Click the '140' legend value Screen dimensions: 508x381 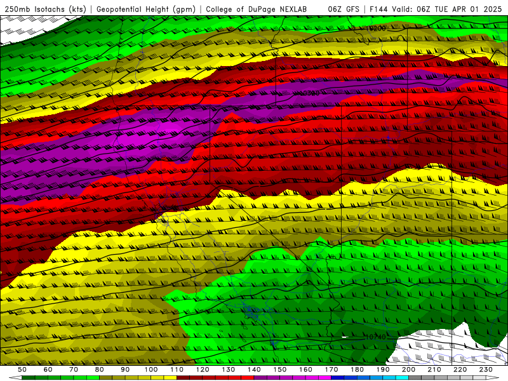(254, 370)
